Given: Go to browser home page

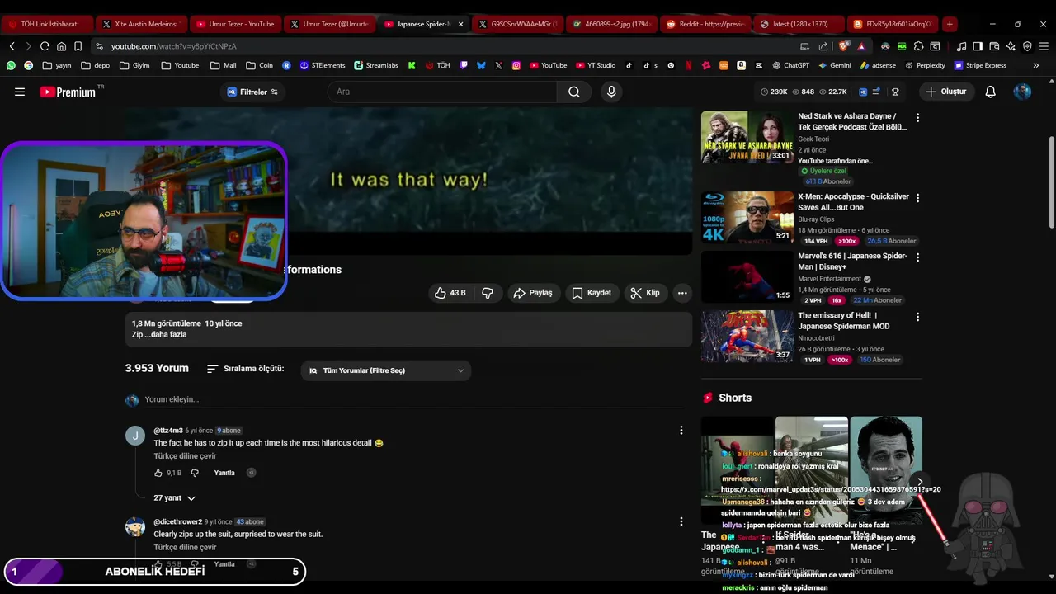Looking at the screenshot, I should coord(61,46).
